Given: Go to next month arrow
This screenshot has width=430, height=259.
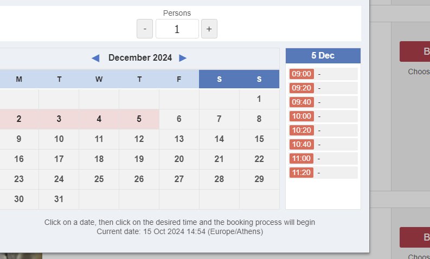Looking at the screenshot, I should [x=183, y=58].
